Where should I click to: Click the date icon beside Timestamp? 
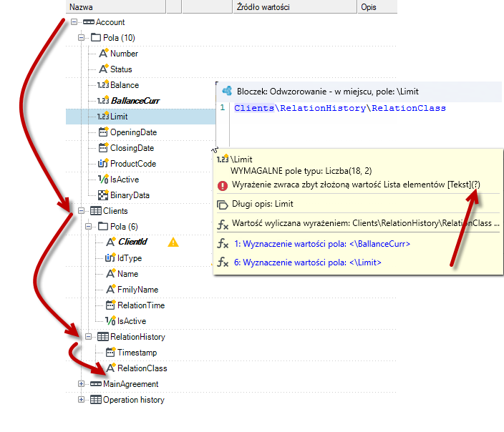coord(110,352)
